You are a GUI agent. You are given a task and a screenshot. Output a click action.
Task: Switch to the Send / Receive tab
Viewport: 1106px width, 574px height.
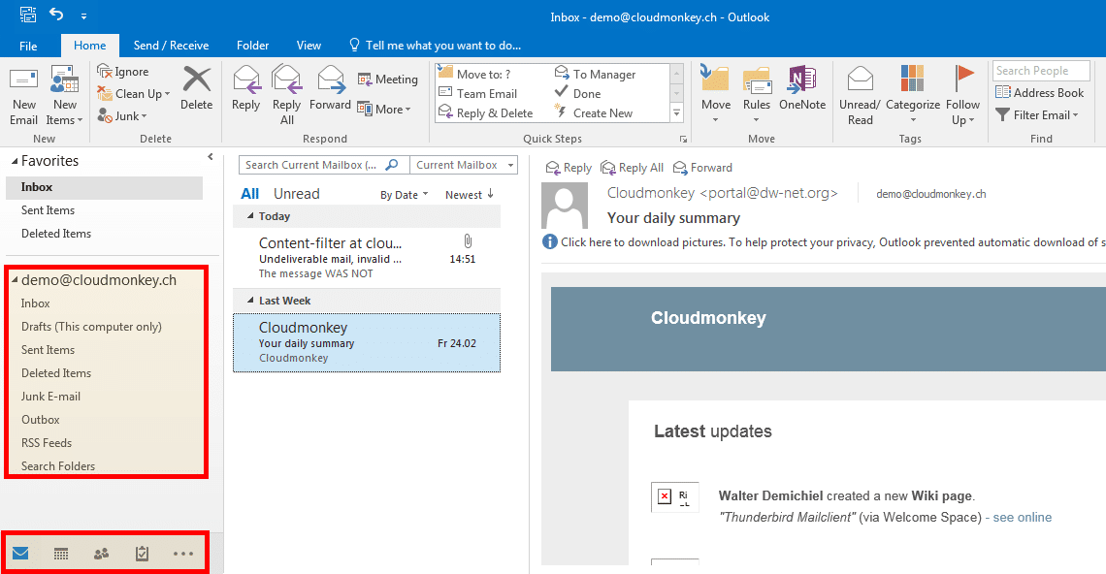pos(172,46)
